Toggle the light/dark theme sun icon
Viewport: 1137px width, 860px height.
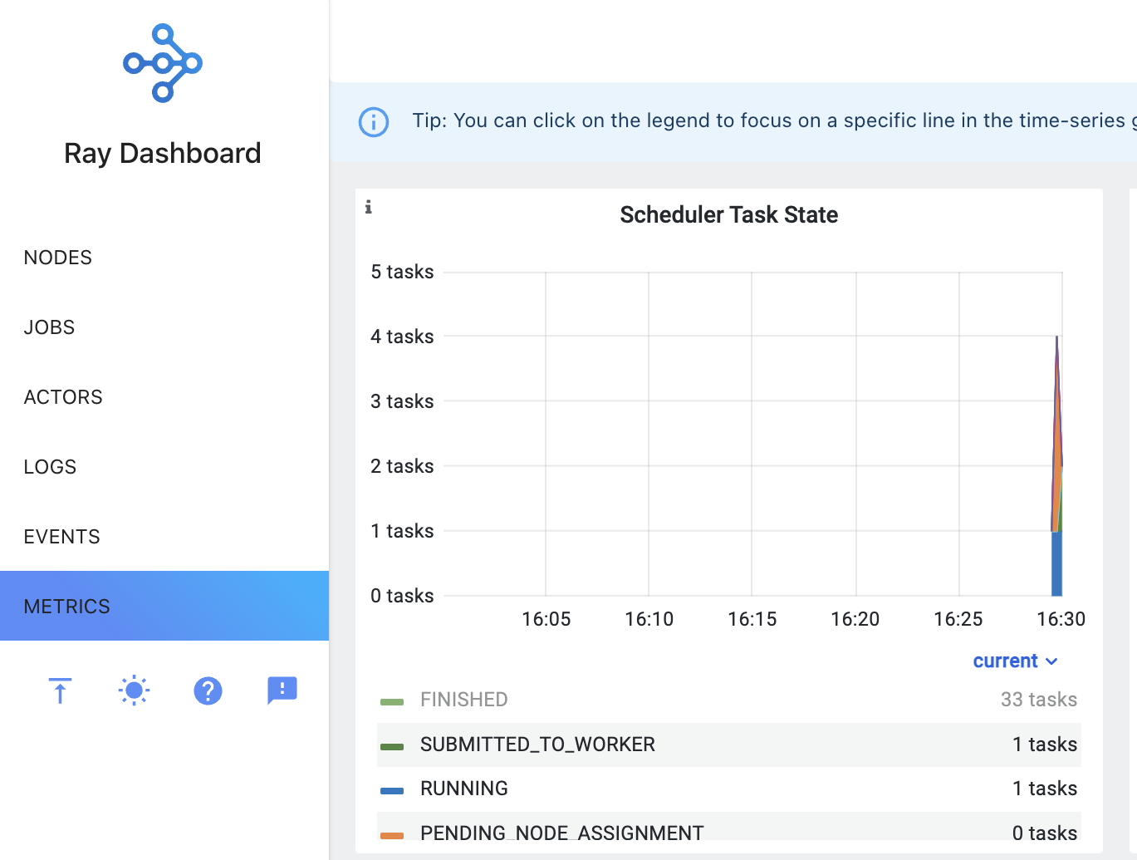(x=134, y=690)
